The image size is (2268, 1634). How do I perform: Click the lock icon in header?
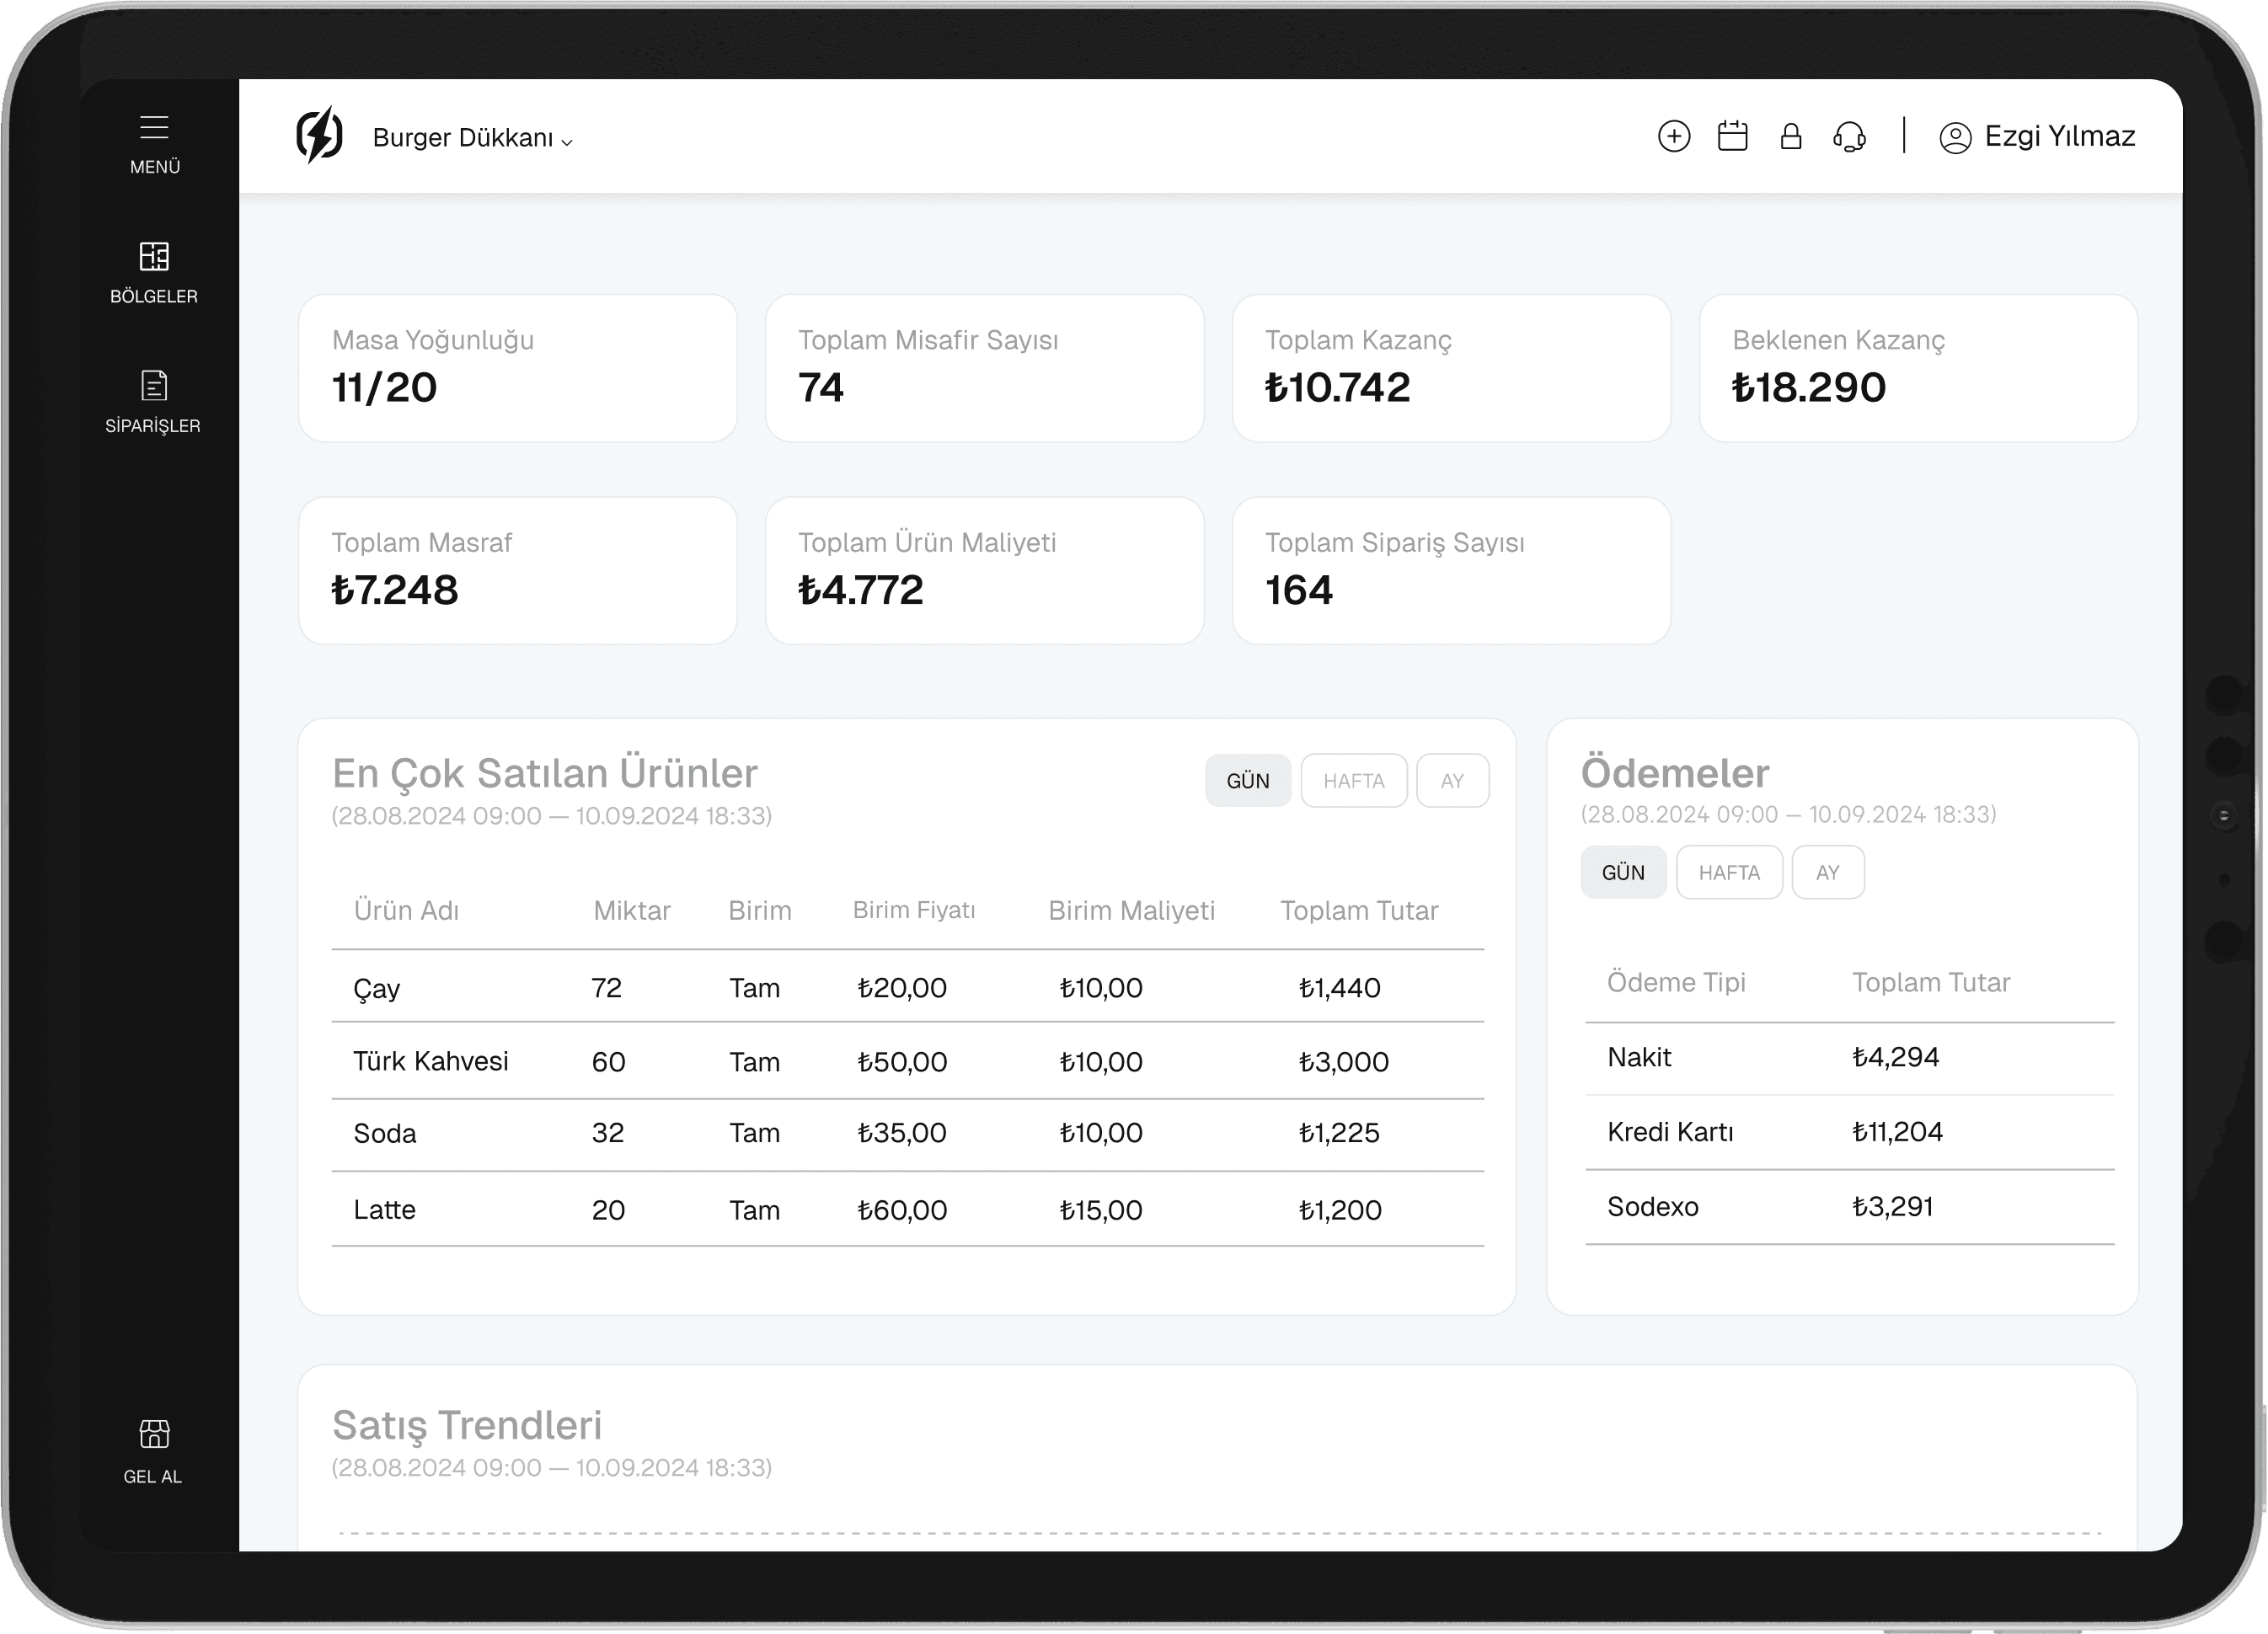point(1790,136)
